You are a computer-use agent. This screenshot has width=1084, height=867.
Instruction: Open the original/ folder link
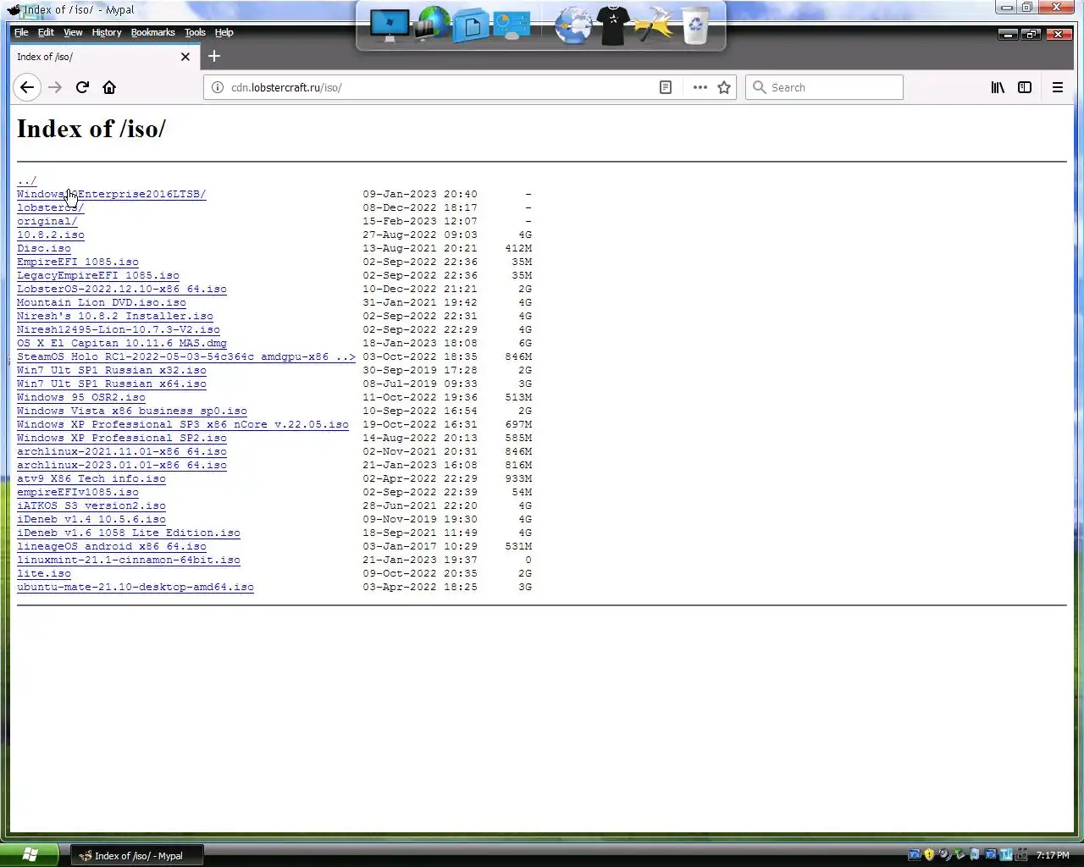pyautogui.click(x=47, y=221)
